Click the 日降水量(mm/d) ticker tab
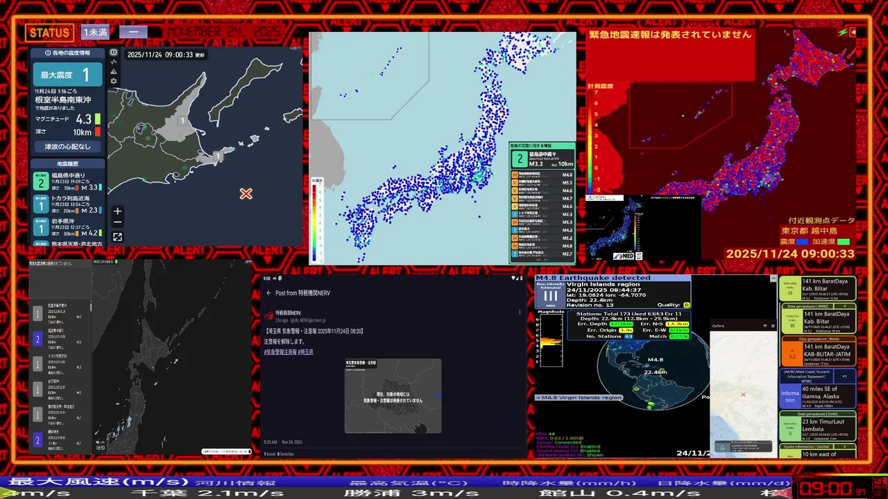This screenshot has height=499, width=888. (724, 482)
